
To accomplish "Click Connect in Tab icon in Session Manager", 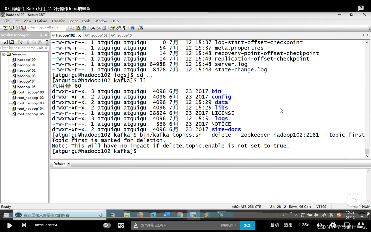I will [x=12, y=42].
